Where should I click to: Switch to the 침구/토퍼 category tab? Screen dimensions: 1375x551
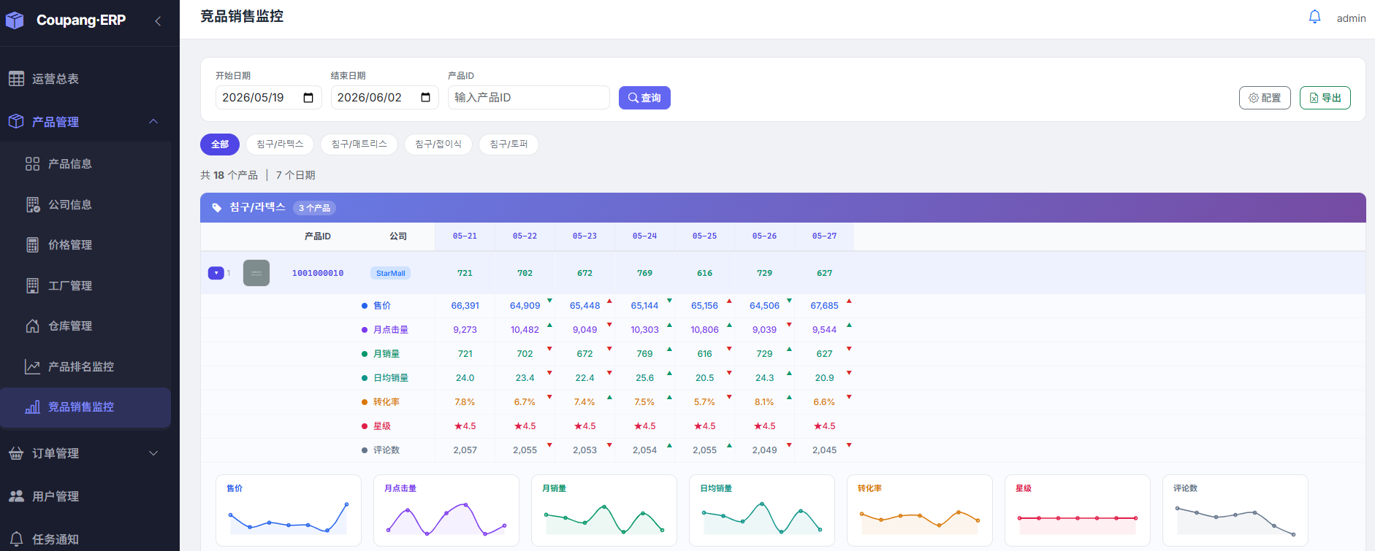click(x=509, y=145)
